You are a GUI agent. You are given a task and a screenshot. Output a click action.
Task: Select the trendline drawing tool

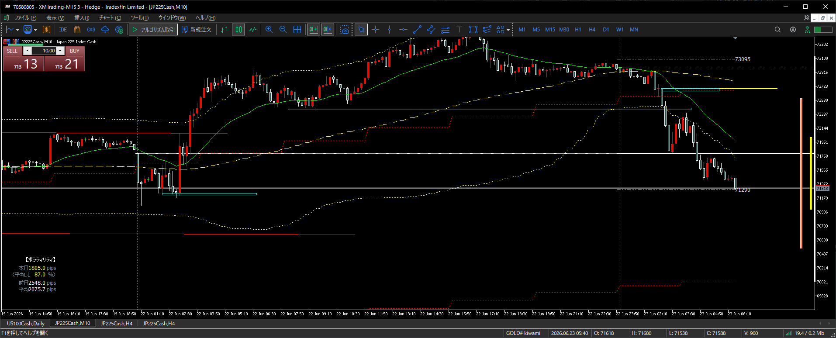(417, 30)
